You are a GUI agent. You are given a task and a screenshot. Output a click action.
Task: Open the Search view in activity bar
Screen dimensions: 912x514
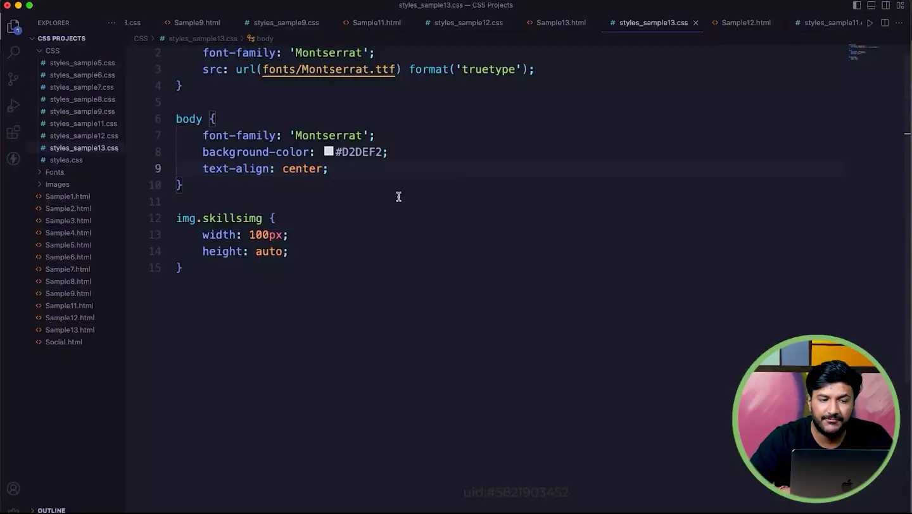pyautogui.click(x=13, y=52)
